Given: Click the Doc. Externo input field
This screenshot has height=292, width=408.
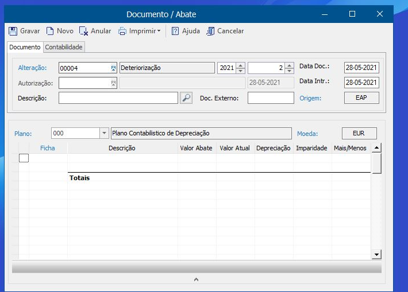Looking at the screenshot, I should pos(271,98).
